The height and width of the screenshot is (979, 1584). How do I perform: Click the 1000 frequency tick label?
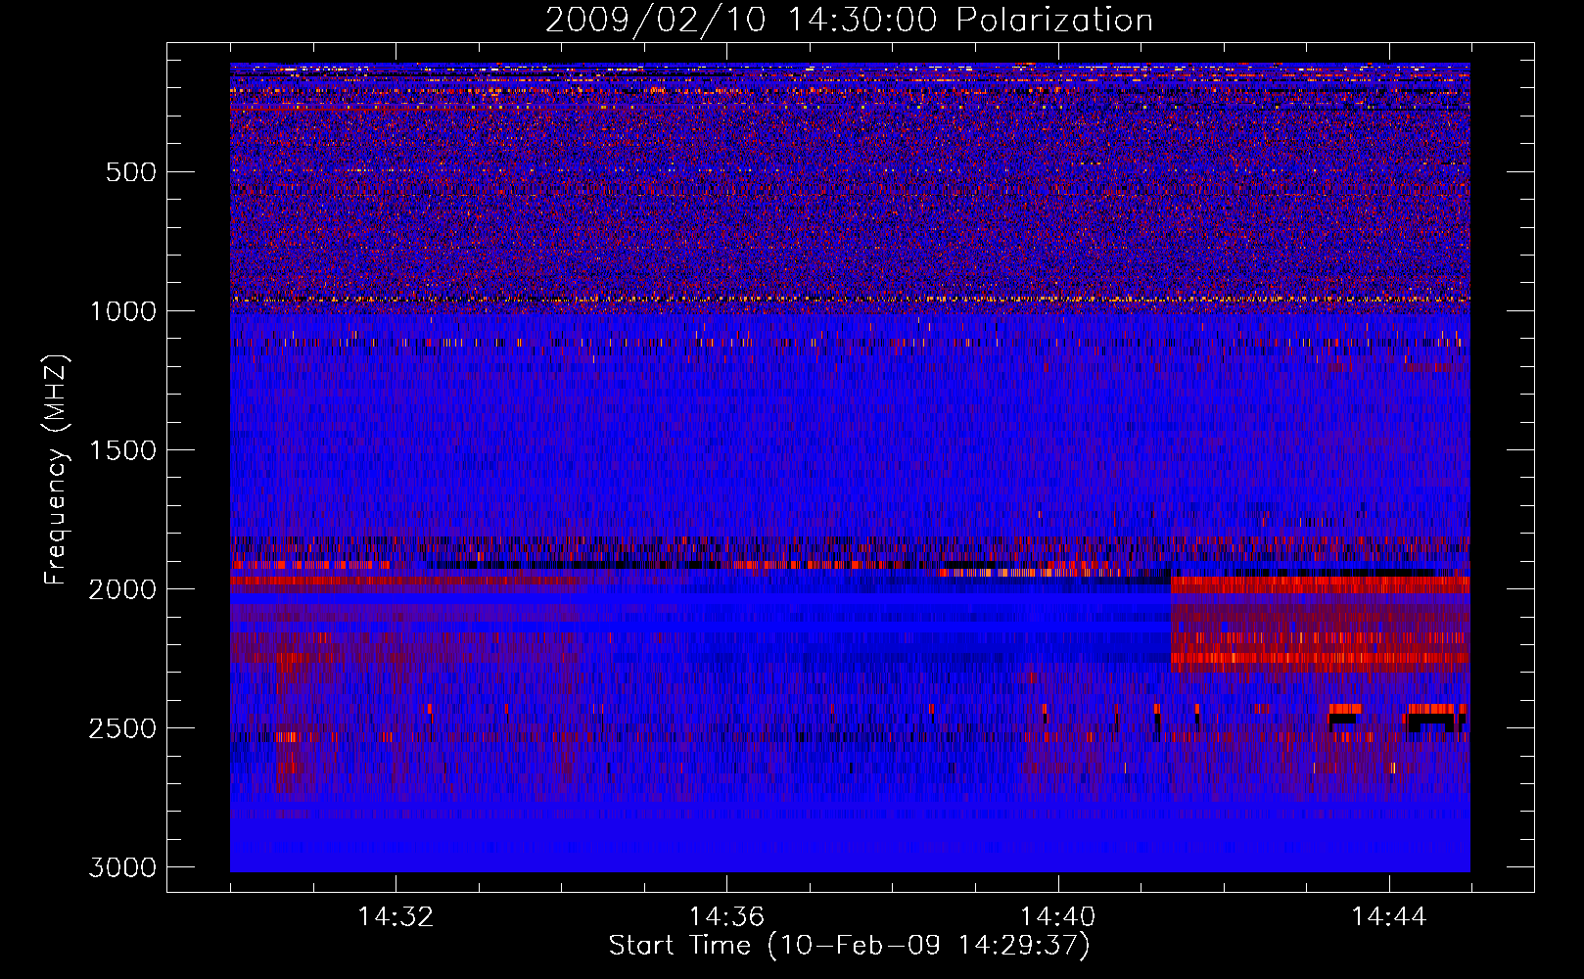click(122, 311)
